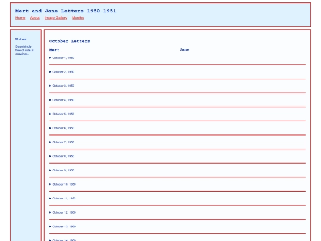Open the October 12, 1950 disclosure
The height and width of the screenshot is (241, 321).
click(x=62, y=212)
